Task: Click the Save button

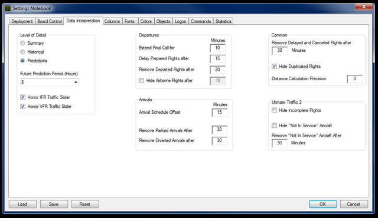Action: 54,204
